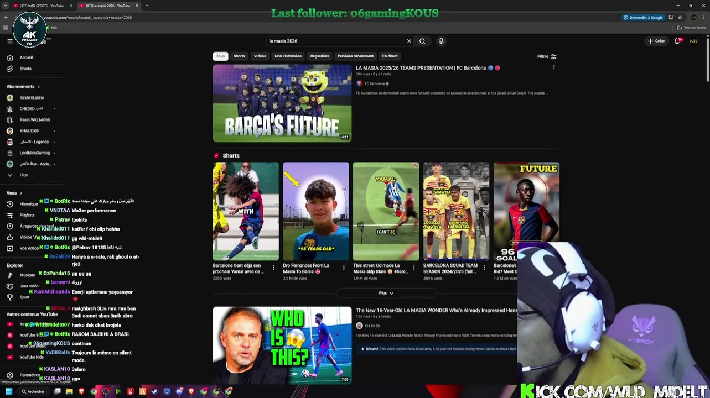Close the la masia 2026 browser tab
Screen dimensions: 710x398
click(x=137, y=6)
